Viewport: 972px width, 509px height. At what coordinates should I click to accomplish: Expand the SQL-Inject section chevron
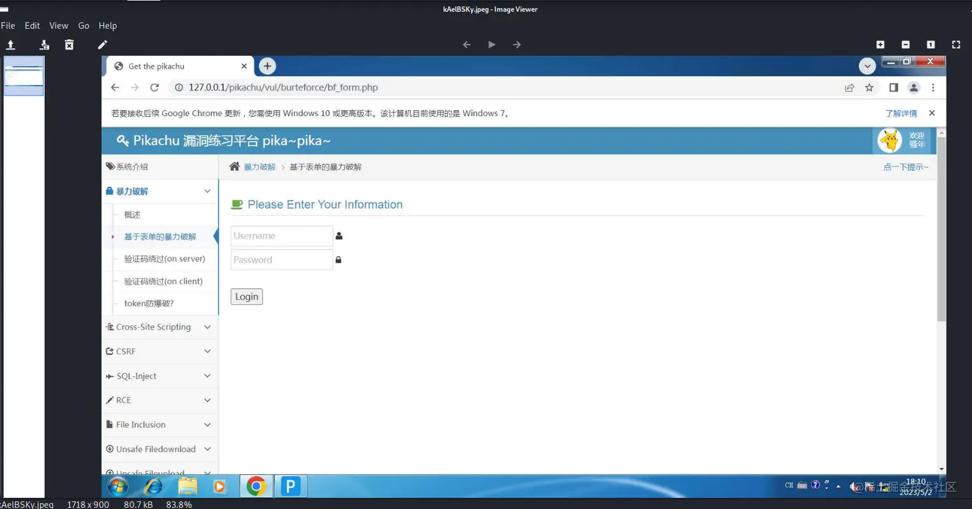(207, 376)
